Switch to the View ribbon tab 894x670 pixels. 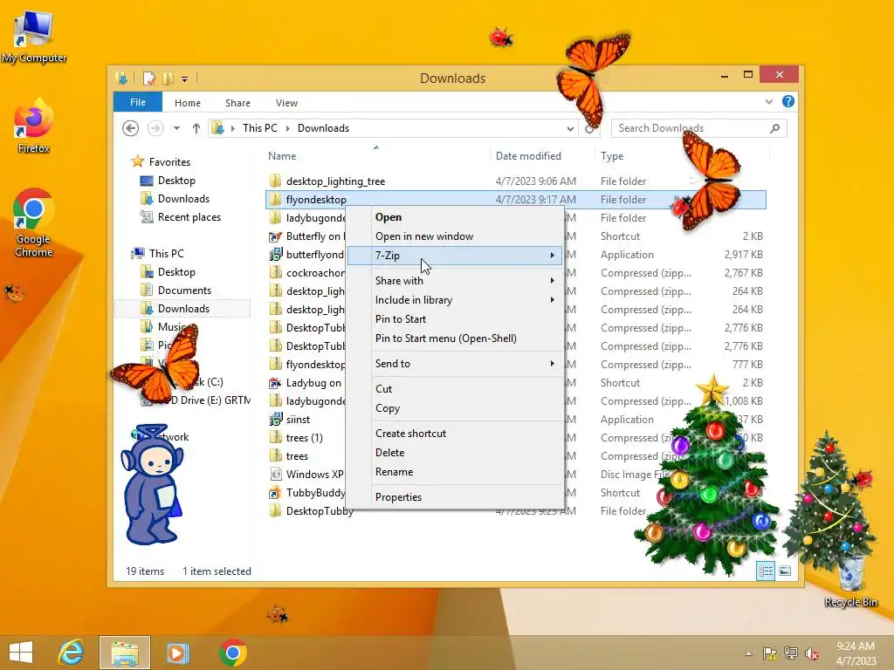point(286,103)
